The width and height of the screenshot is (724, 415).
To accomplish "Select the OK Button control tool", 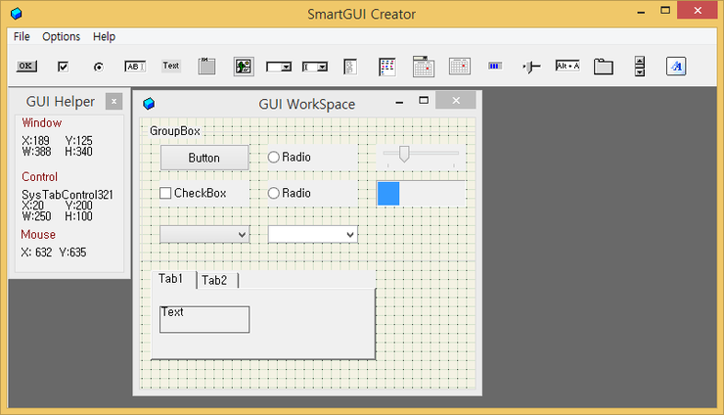I will [26, 67].
